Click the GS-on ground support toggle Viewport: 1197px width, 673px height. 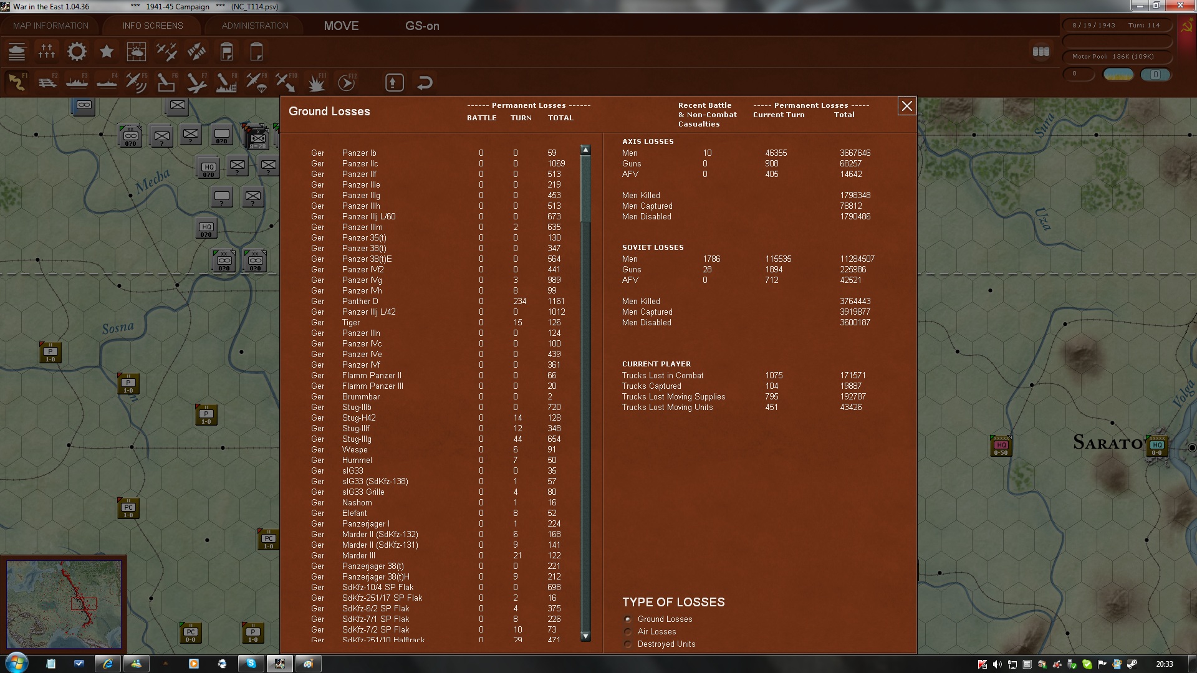coord(422,26)
